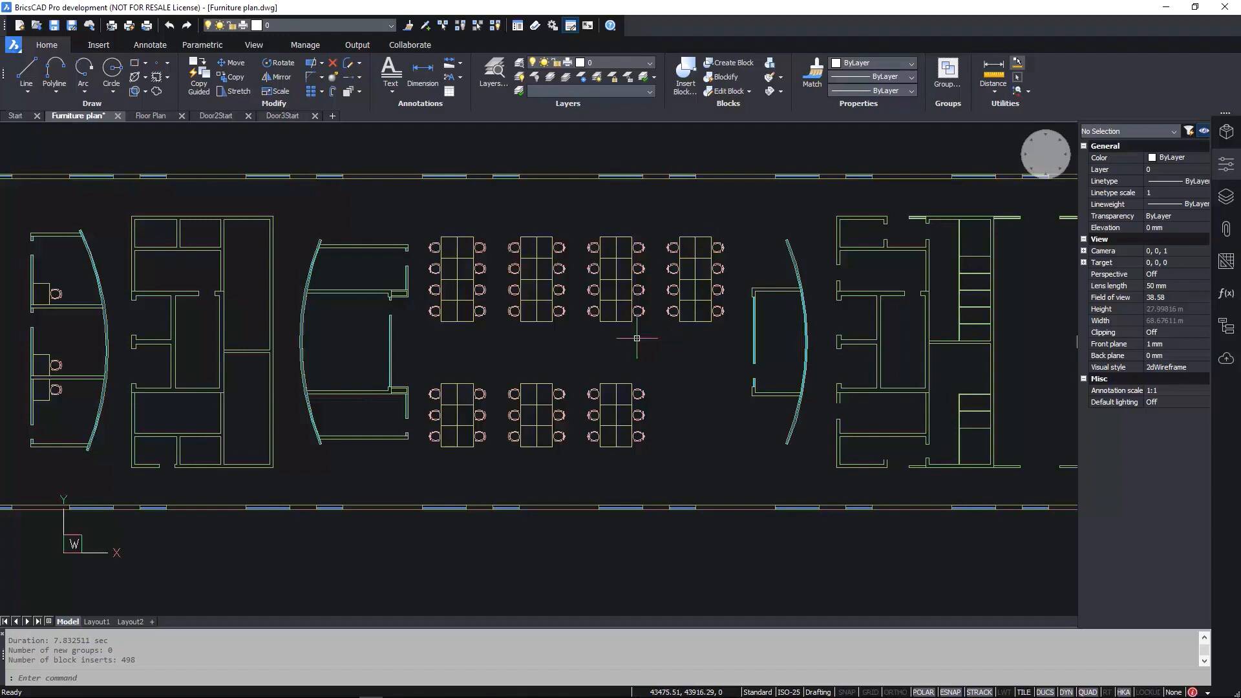Toggle STRACK in the status bar
Screen dimensions: 1241x698
[x=979, y=692]
